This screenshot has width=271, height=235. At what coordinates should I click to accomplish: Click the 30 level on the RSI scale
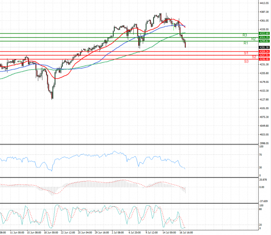click(261, 168)
